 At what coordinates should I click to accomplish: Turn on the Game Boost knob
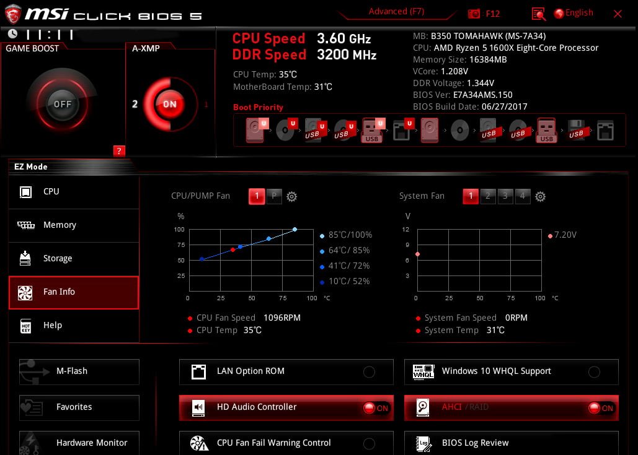click(x=63, y=104)
